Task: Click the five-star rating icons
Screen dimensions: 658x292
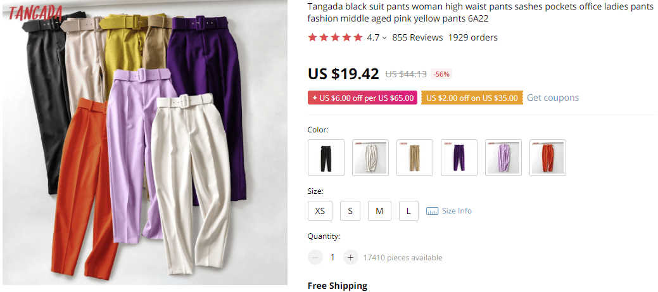Action: coord(335,37)
